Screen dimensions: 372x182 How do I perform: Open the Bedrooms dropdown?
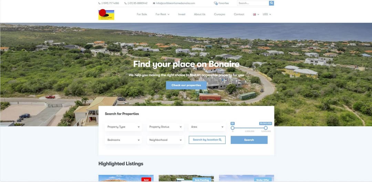click(x=123, y=140)
